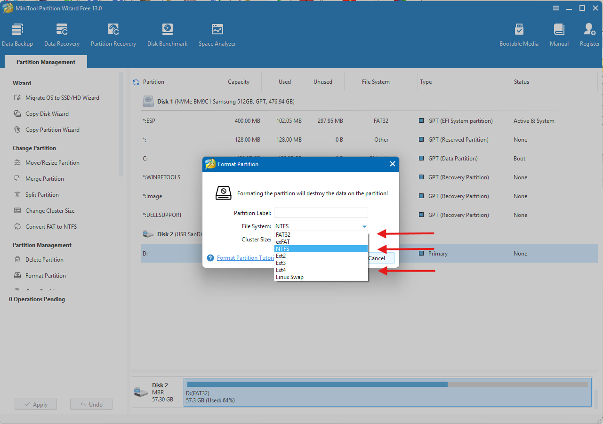Launch Data Recovery from toolbar

point(62,35)
